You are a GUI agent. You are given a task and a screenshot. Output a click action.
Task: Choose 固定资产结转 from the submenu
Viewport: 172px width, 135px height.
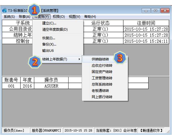point(102,72)
